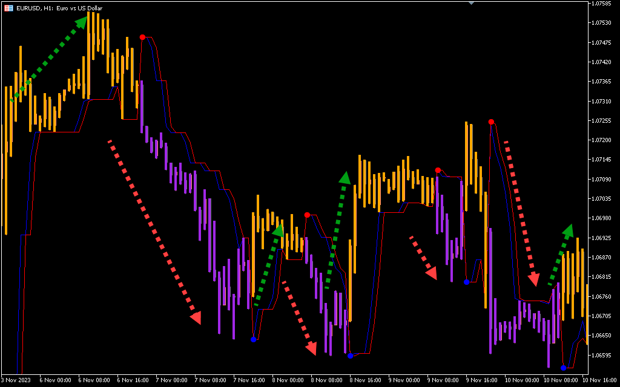620x387 pixels.
Task: Click the '7 Nov 16:00' time label
Action: click(249, 380)
